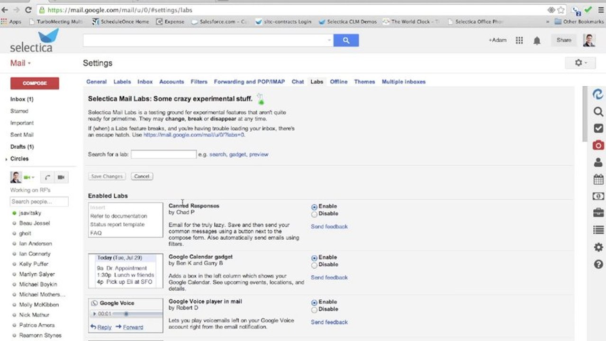Open Send feedback link for Canned Responses

(329, 226)
